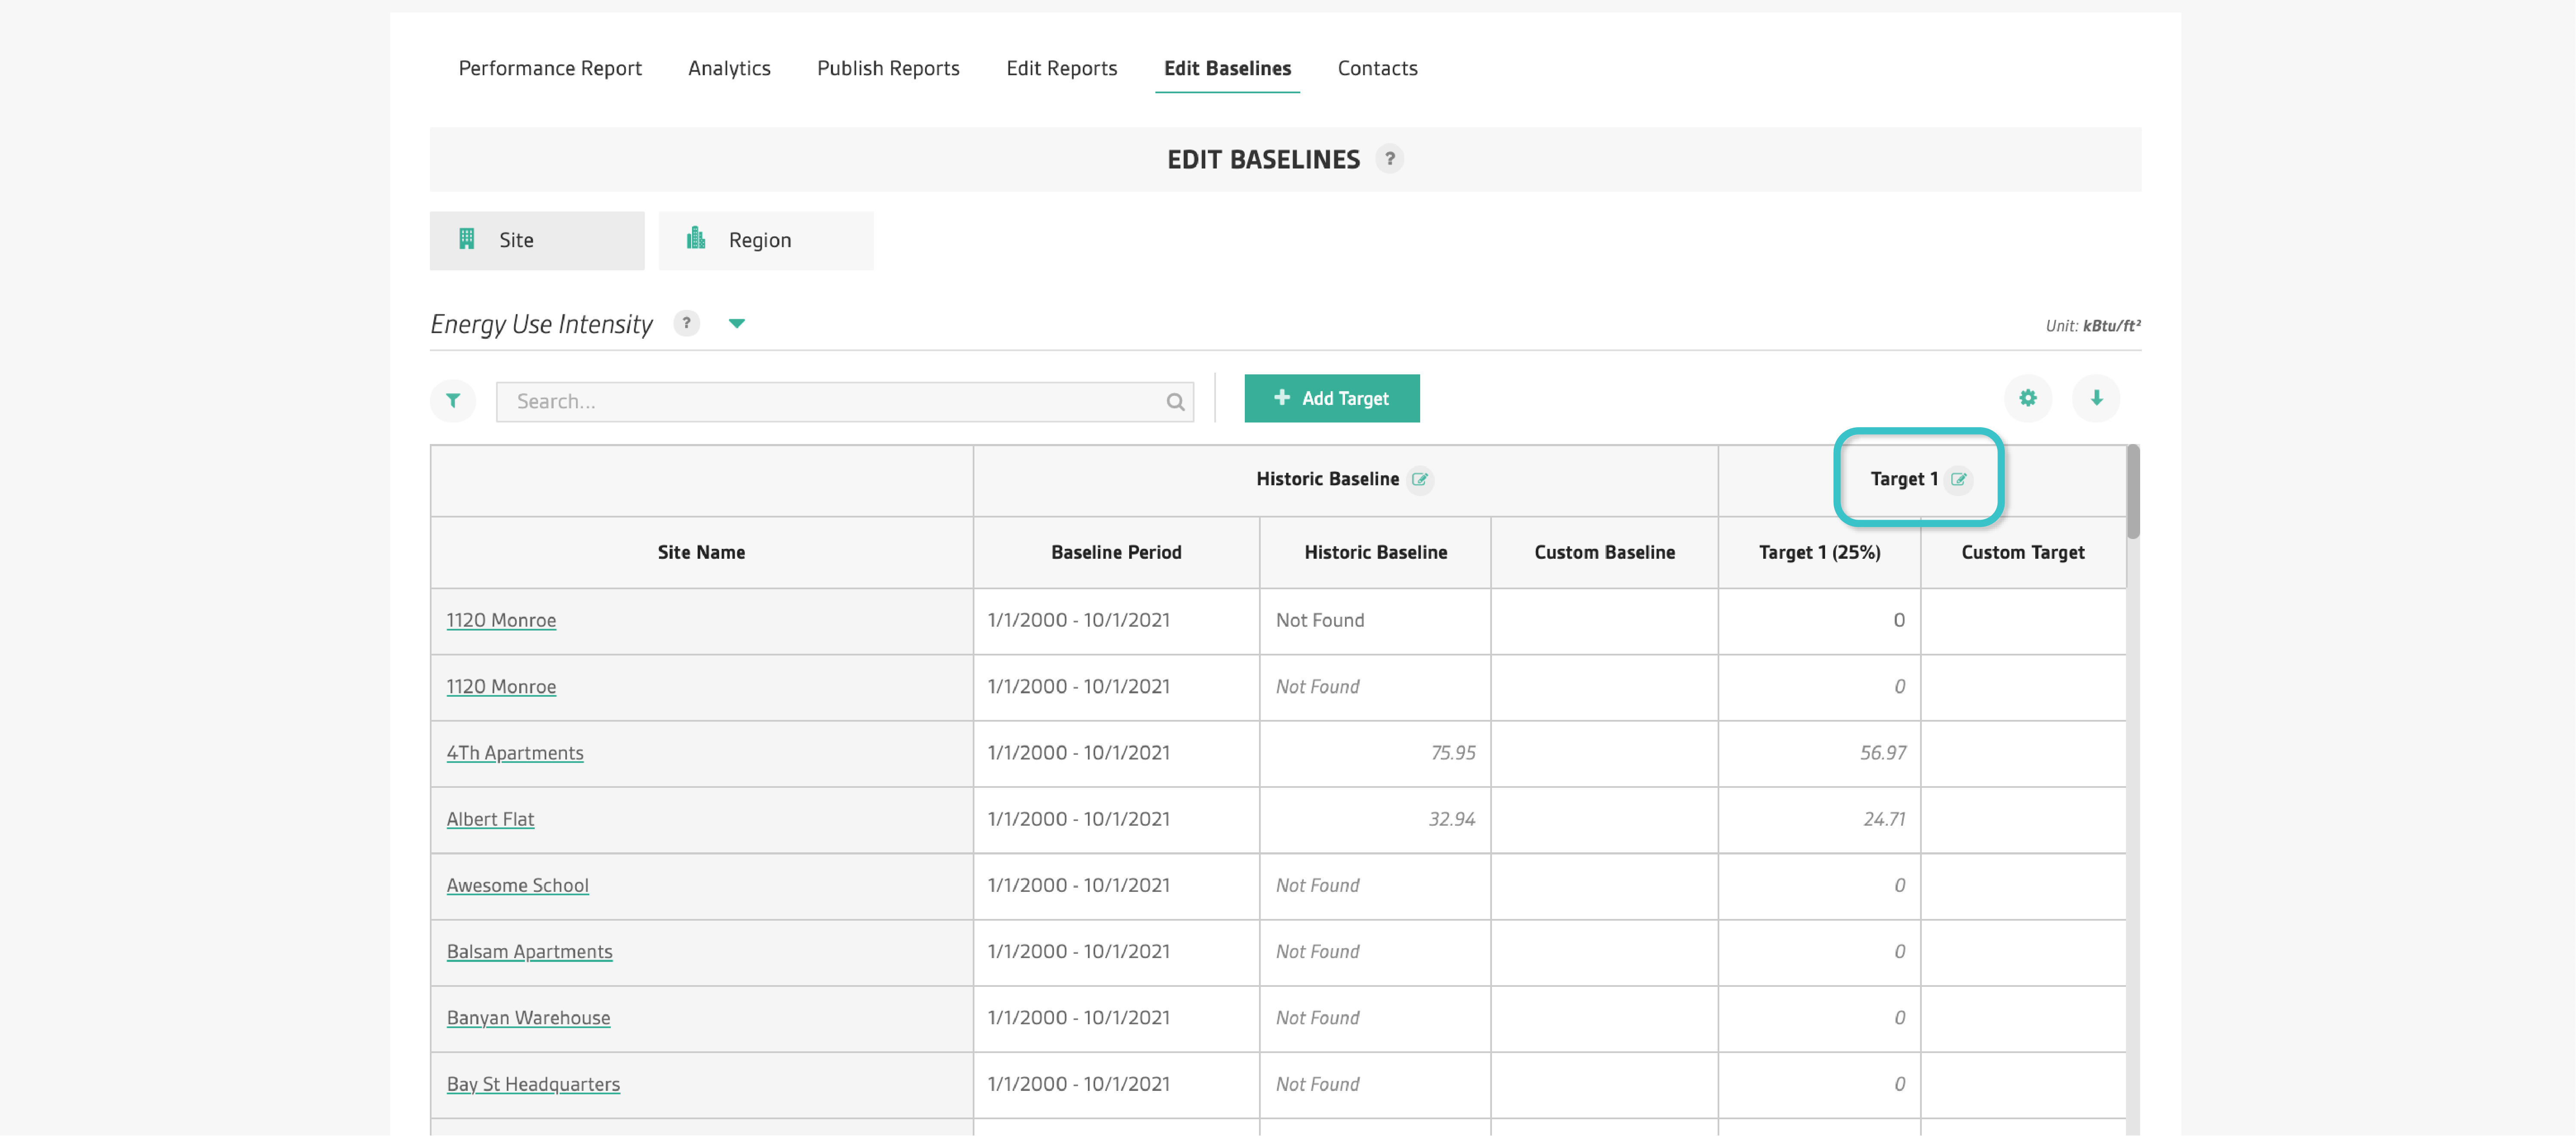This screenshot has height=1136, width=2576.
Task: Open the filter funnel icon
Action: pos(453,400)
